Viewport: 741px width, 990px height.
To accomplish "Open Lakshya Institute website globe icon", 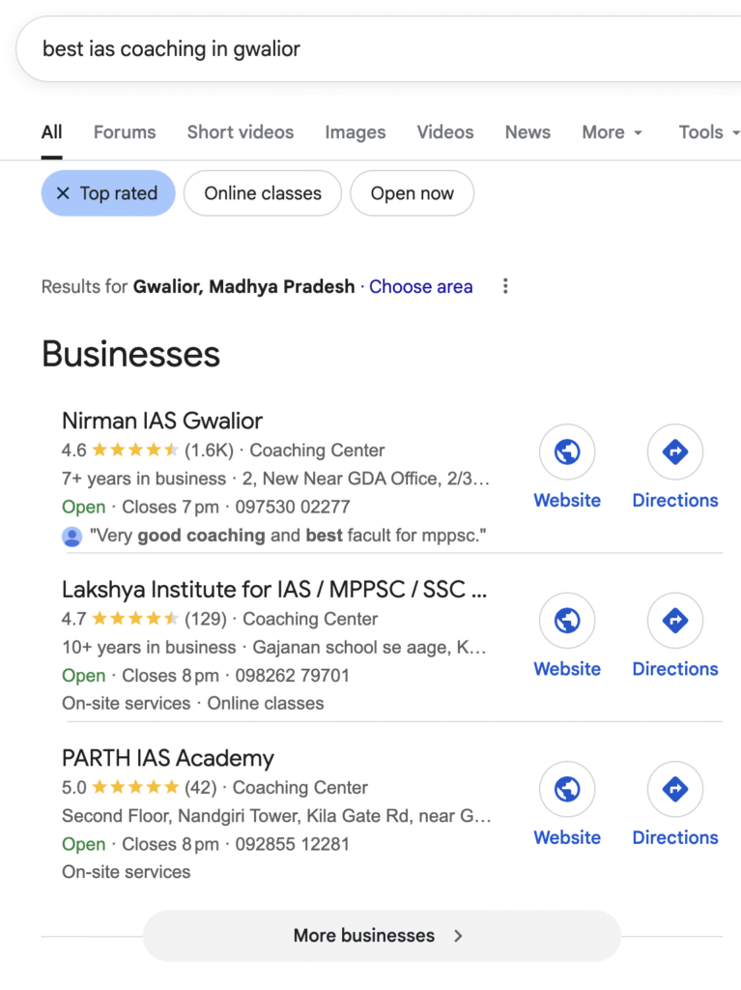I will point(567,621).
